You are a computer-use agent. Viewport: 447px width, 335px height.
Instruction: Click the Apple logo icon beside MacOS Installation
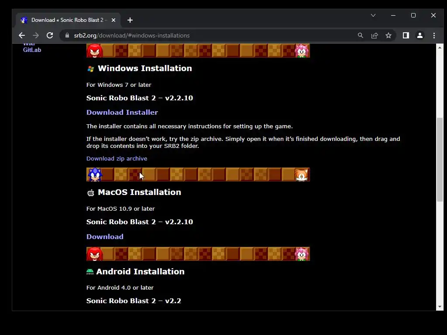click(x=91, y=193)
